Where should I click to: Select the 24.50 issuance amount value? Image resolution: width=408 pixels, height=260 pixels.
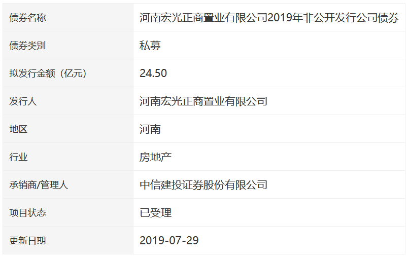(x=153, y=73)
